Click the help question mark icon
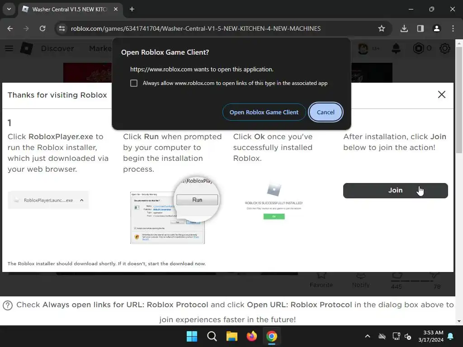This screenshot has width=463, height=347. click(x=8, y=305)
